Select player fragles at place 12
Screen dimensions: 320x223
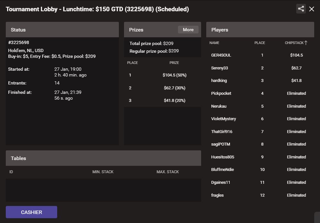click(x=260, y=195)
